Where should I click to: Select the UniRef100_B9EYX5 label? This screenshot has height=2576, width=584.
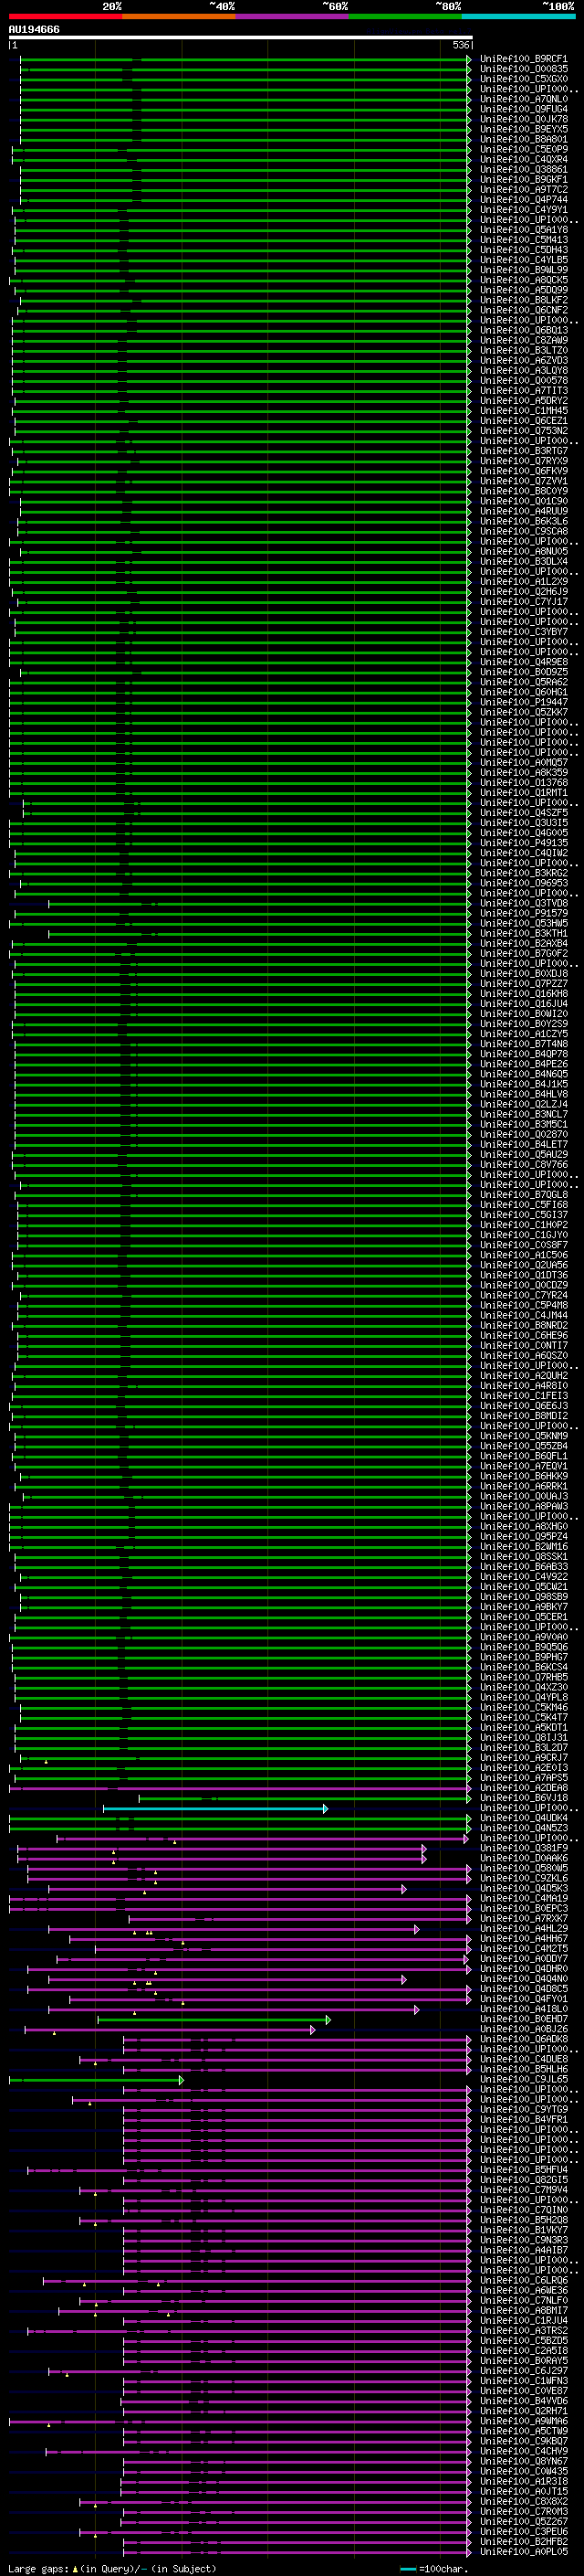(x=523, y=129)
